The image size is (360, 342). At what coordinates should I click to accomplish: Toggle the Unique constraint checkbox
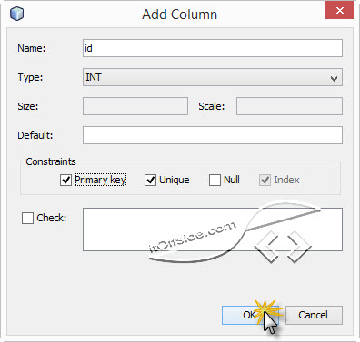(150, 180)
